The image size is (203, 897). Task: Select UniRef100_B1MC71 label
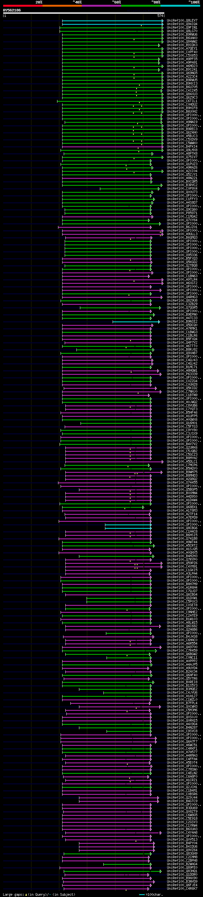coord(182,367)
